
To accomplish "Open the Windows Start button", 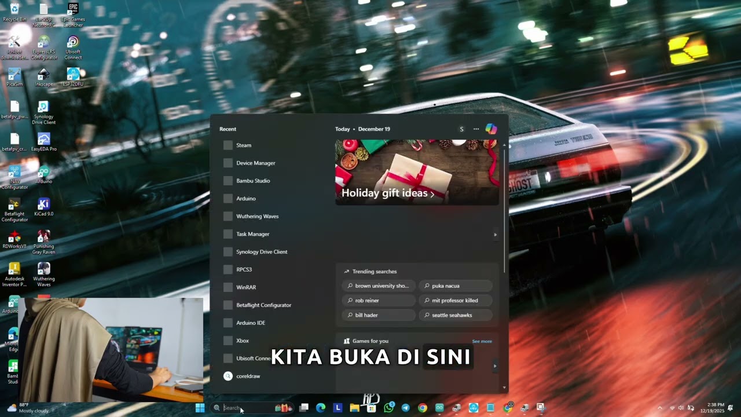I will click(x=200, y=408).
